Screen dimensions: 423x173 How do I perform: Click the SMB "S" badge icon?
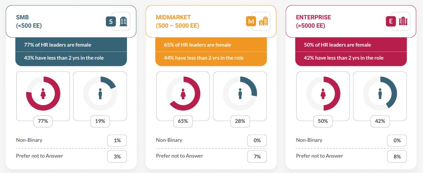click(x=111, y=21)
